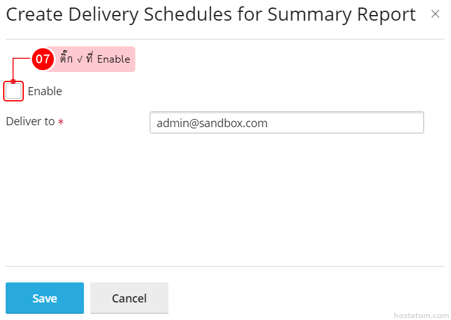Click the pink Thai instruction callout
451x320 pixels.
94,59
